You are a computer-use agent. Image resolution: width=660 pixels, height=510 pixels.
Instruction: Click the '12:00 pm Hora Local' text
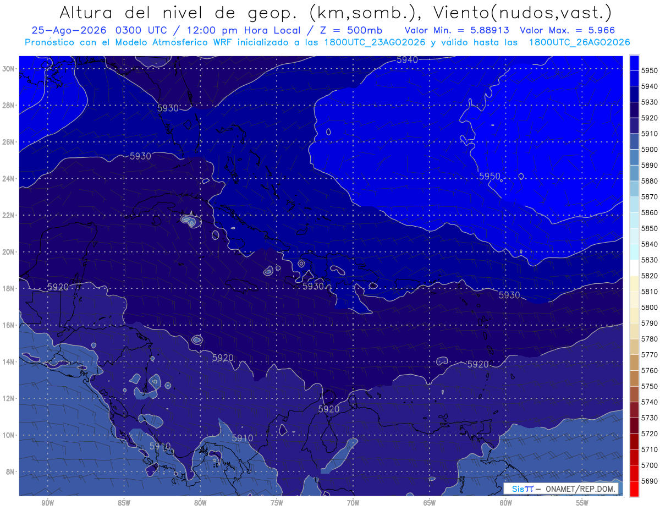(x=242, y=30)
